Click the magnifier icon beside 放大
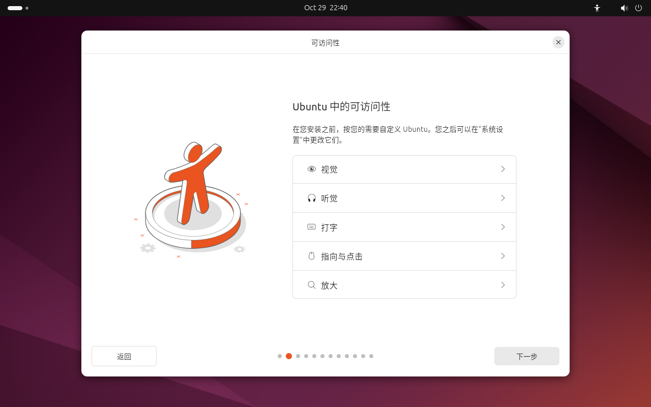The height and width of the screenshot is (407, 651). (x=312, y=285)
